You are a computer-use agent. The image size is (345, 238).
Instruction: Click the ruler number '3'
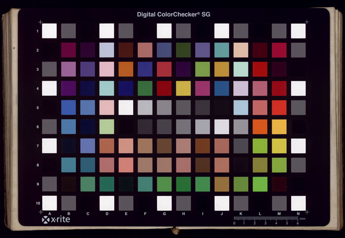point(265,223)
